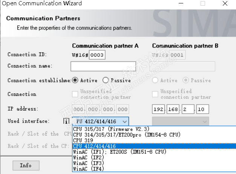This screenshot has height=174, width=236.
Task: Click the Info button
Action: point(26,165)
